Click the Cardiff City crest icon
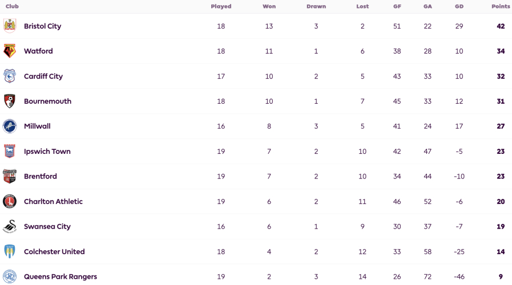512x285 pixels. [10, 76]
